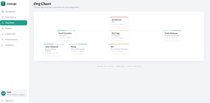The image size is (210, 103).
Task: Open the Performance page
Action: [14, 40]
